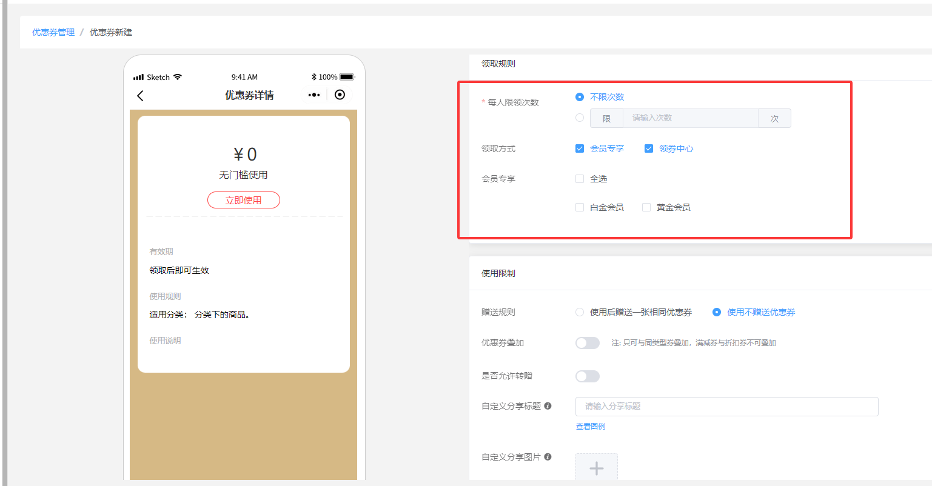932x486 pixels.
Task: Click info icon next to 自定义分享图片
Action: 548,457
